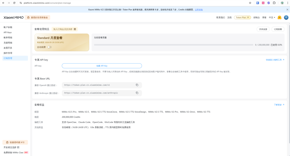The height and width of the screenshot is (156, 290).
Task: Open 博客 in top navigation
Action: 264,17
